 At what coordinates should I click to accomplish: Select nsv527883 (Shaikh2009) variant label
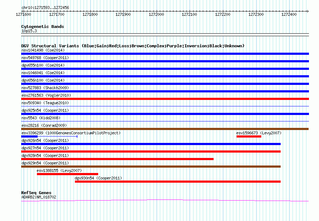45,88
